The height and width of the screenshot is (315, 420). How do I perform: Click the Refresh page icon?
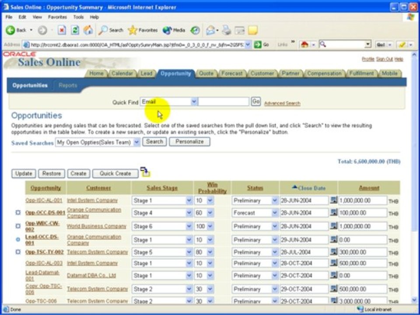75,30
